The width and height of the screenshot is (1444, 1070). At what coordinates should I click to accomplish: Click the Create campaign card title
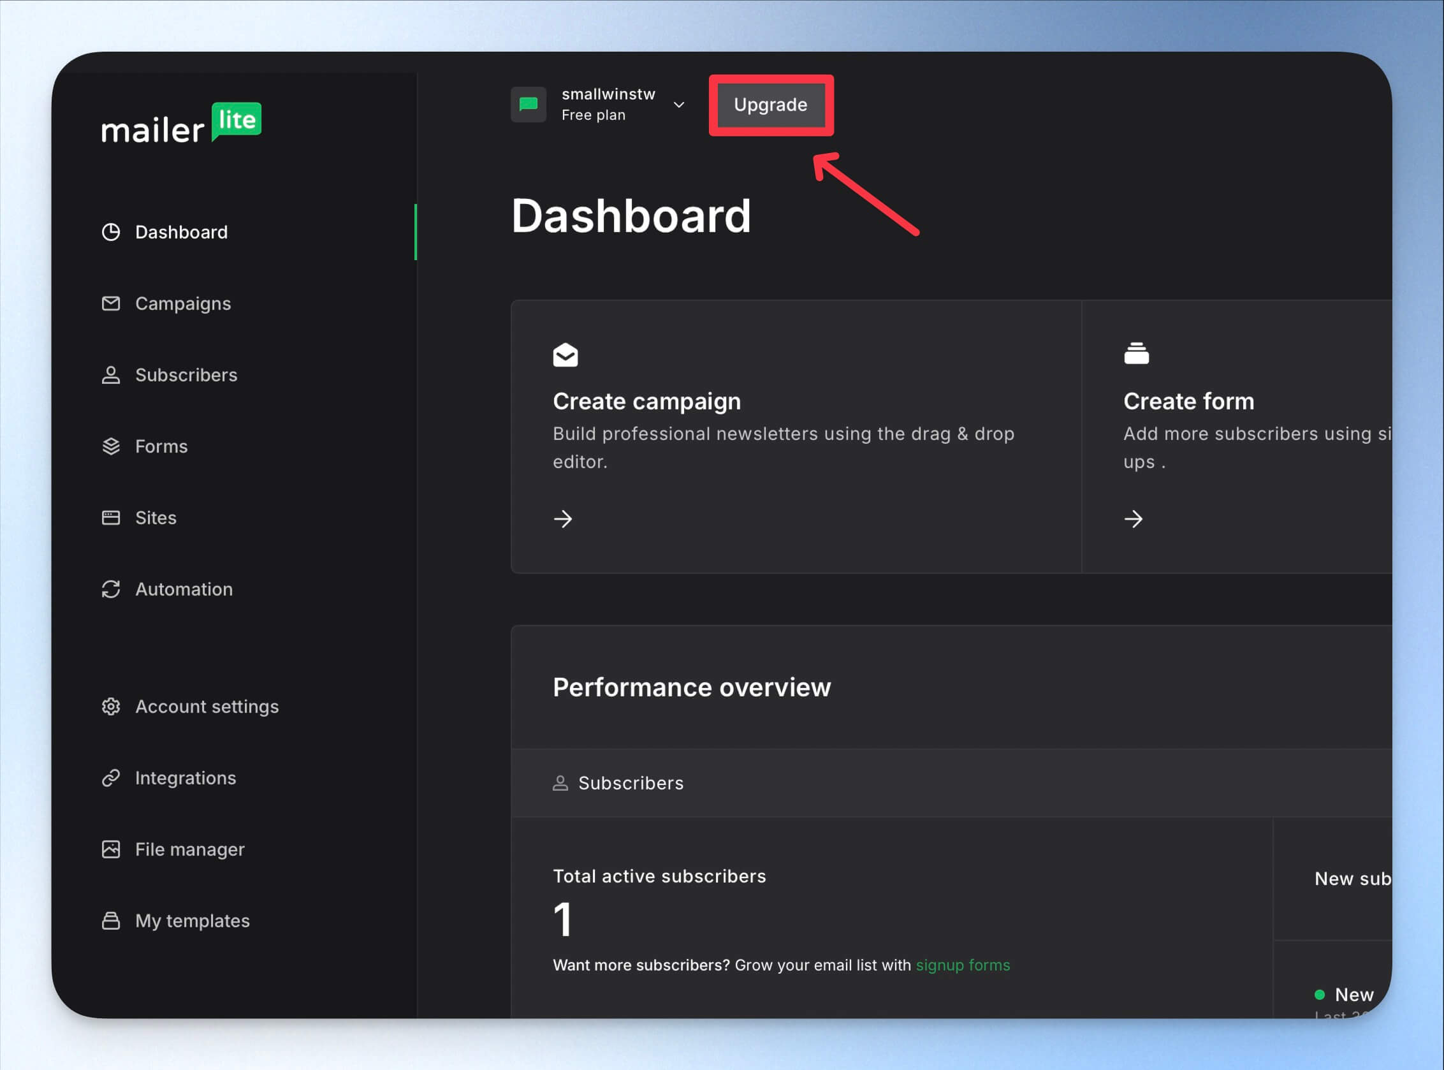point(646,402)
